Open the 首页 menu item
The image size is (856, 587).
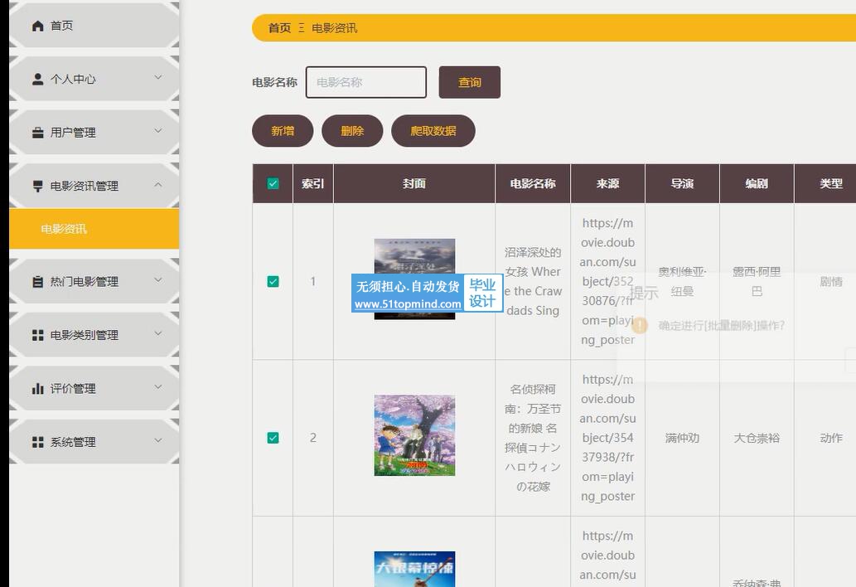point(94,26)
